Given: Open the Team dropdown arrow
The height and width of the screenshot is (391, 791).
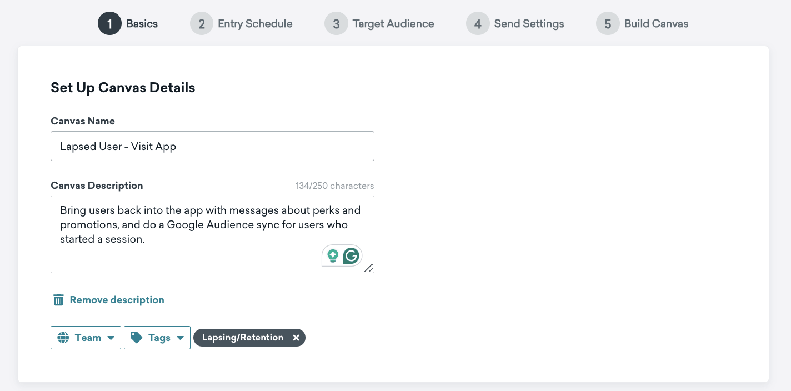Looking at the screenshot, I should coord(111,338).
